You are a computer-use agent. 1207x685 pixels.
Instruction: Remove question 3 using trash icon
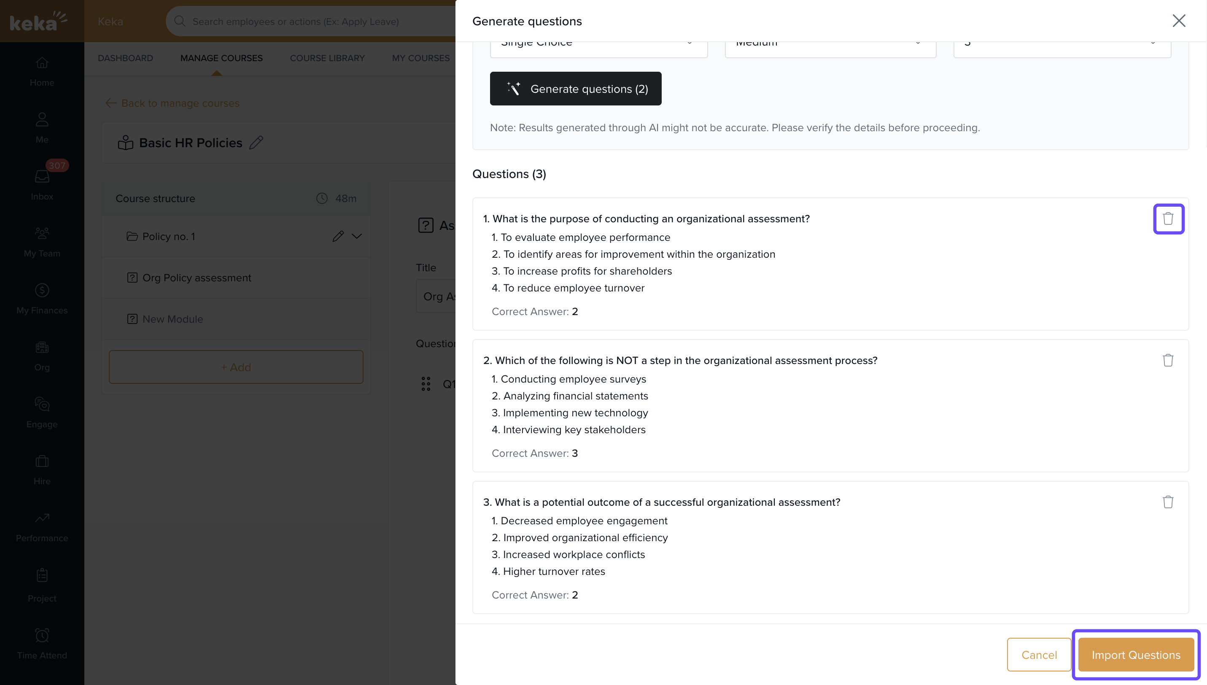(1168, 502)
